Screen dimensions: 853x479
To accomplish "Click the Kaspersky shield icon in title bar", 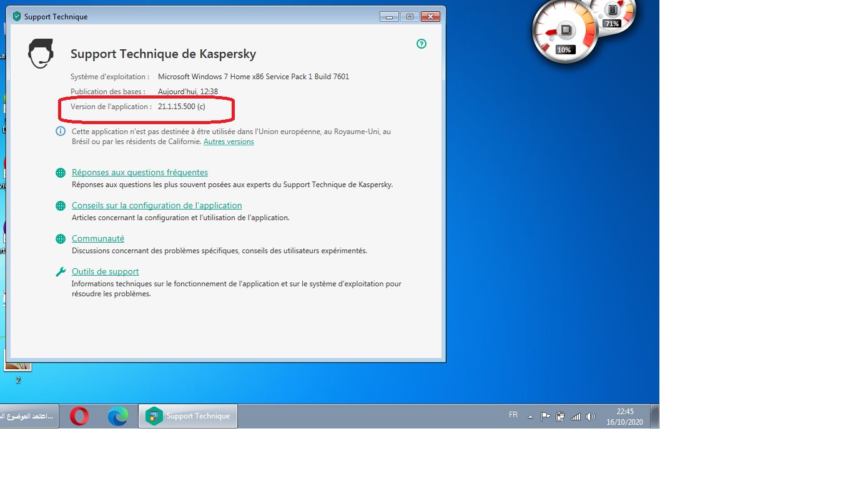I will point(17,17).
